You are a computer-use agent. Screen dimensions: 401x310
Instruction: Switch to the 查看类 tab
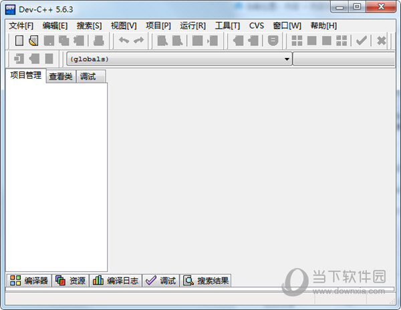(x=61, y=76)
